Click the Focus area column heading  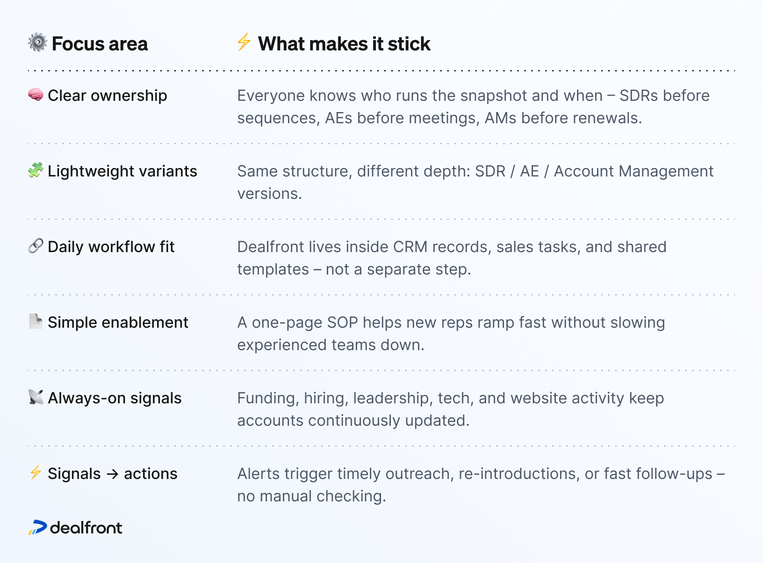[100, 44]
